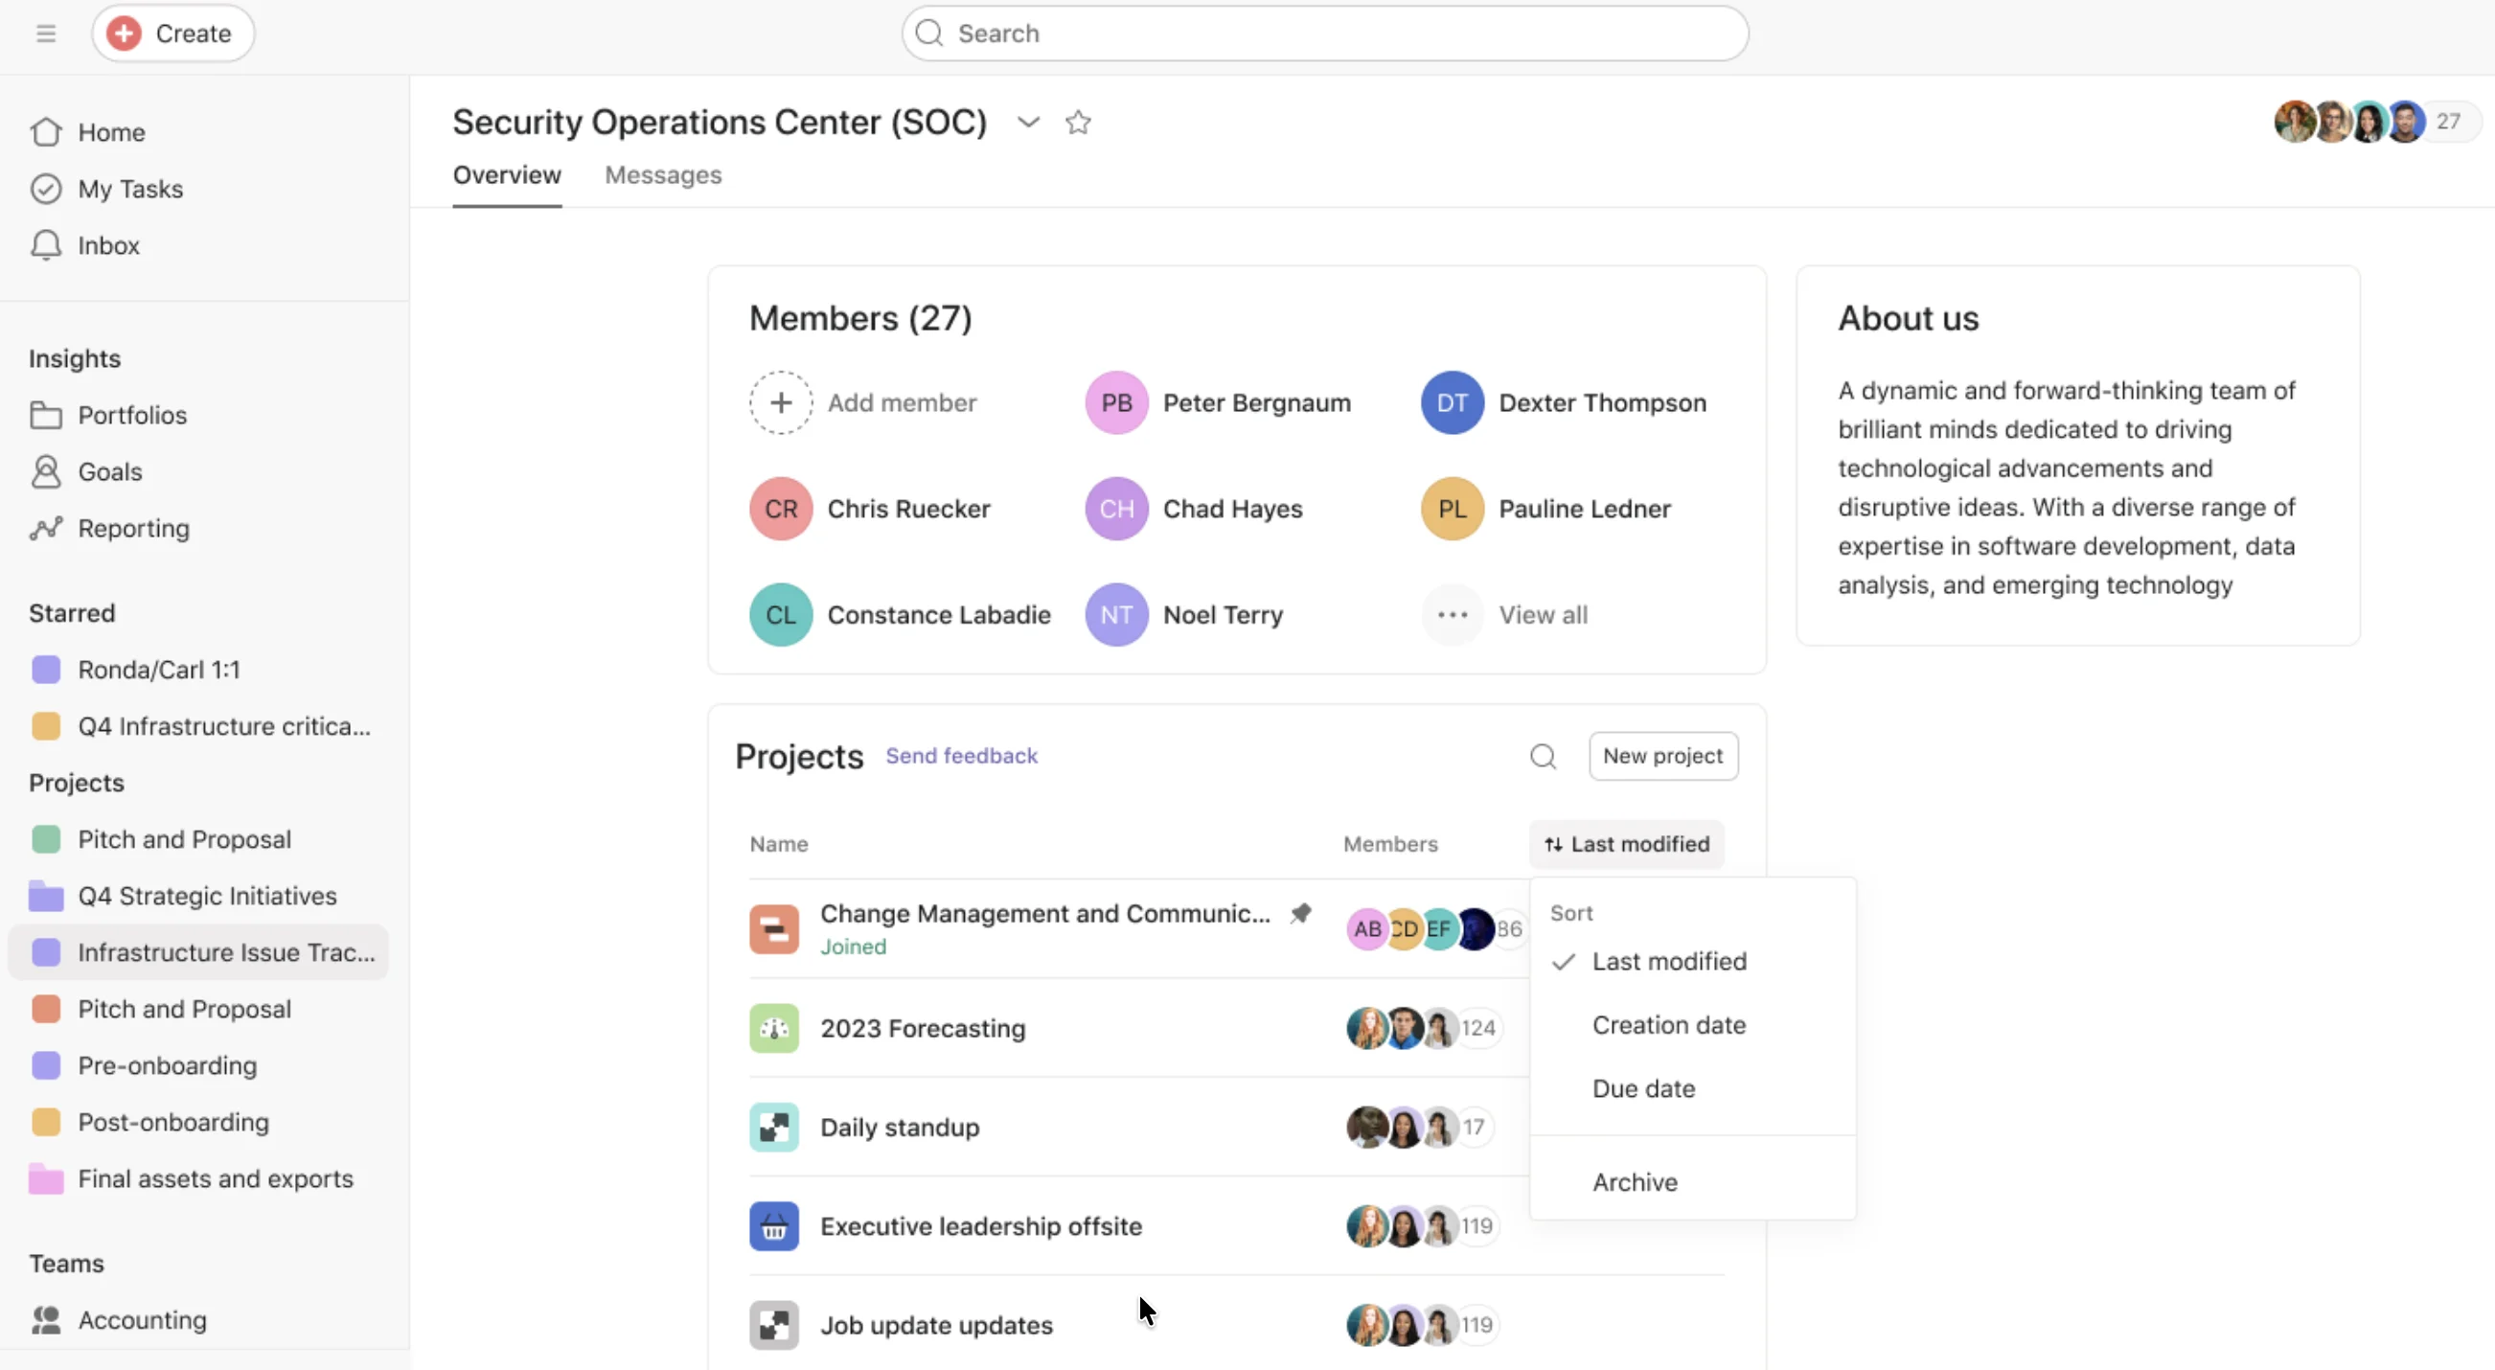
Task: Open Peter Bergnaum's PB avatar
Action: tap(1116, 402)
